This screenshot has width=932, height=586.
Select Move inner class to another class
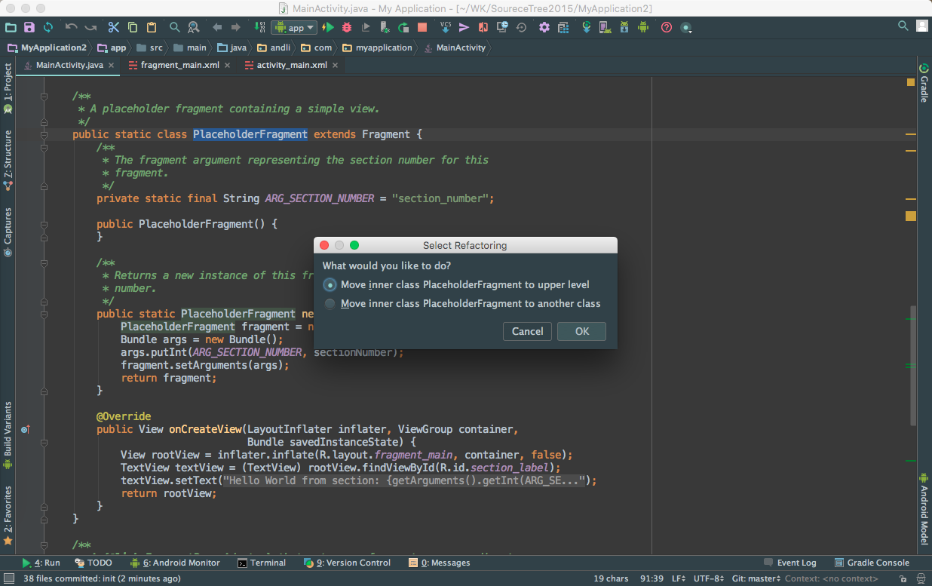(462, 303)
